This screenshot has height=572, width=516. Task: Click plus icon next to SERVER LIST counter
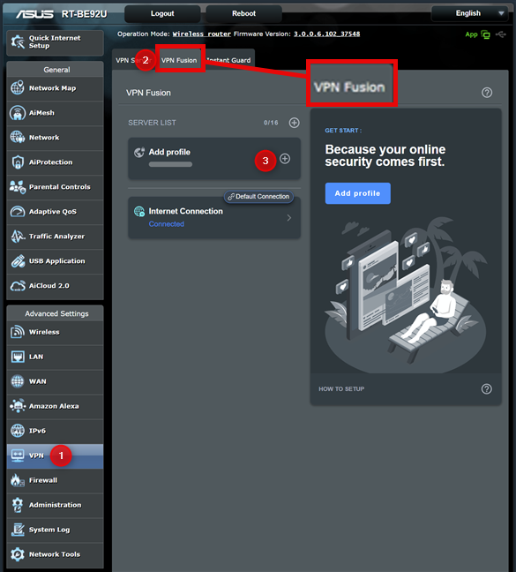click(294, 123)
